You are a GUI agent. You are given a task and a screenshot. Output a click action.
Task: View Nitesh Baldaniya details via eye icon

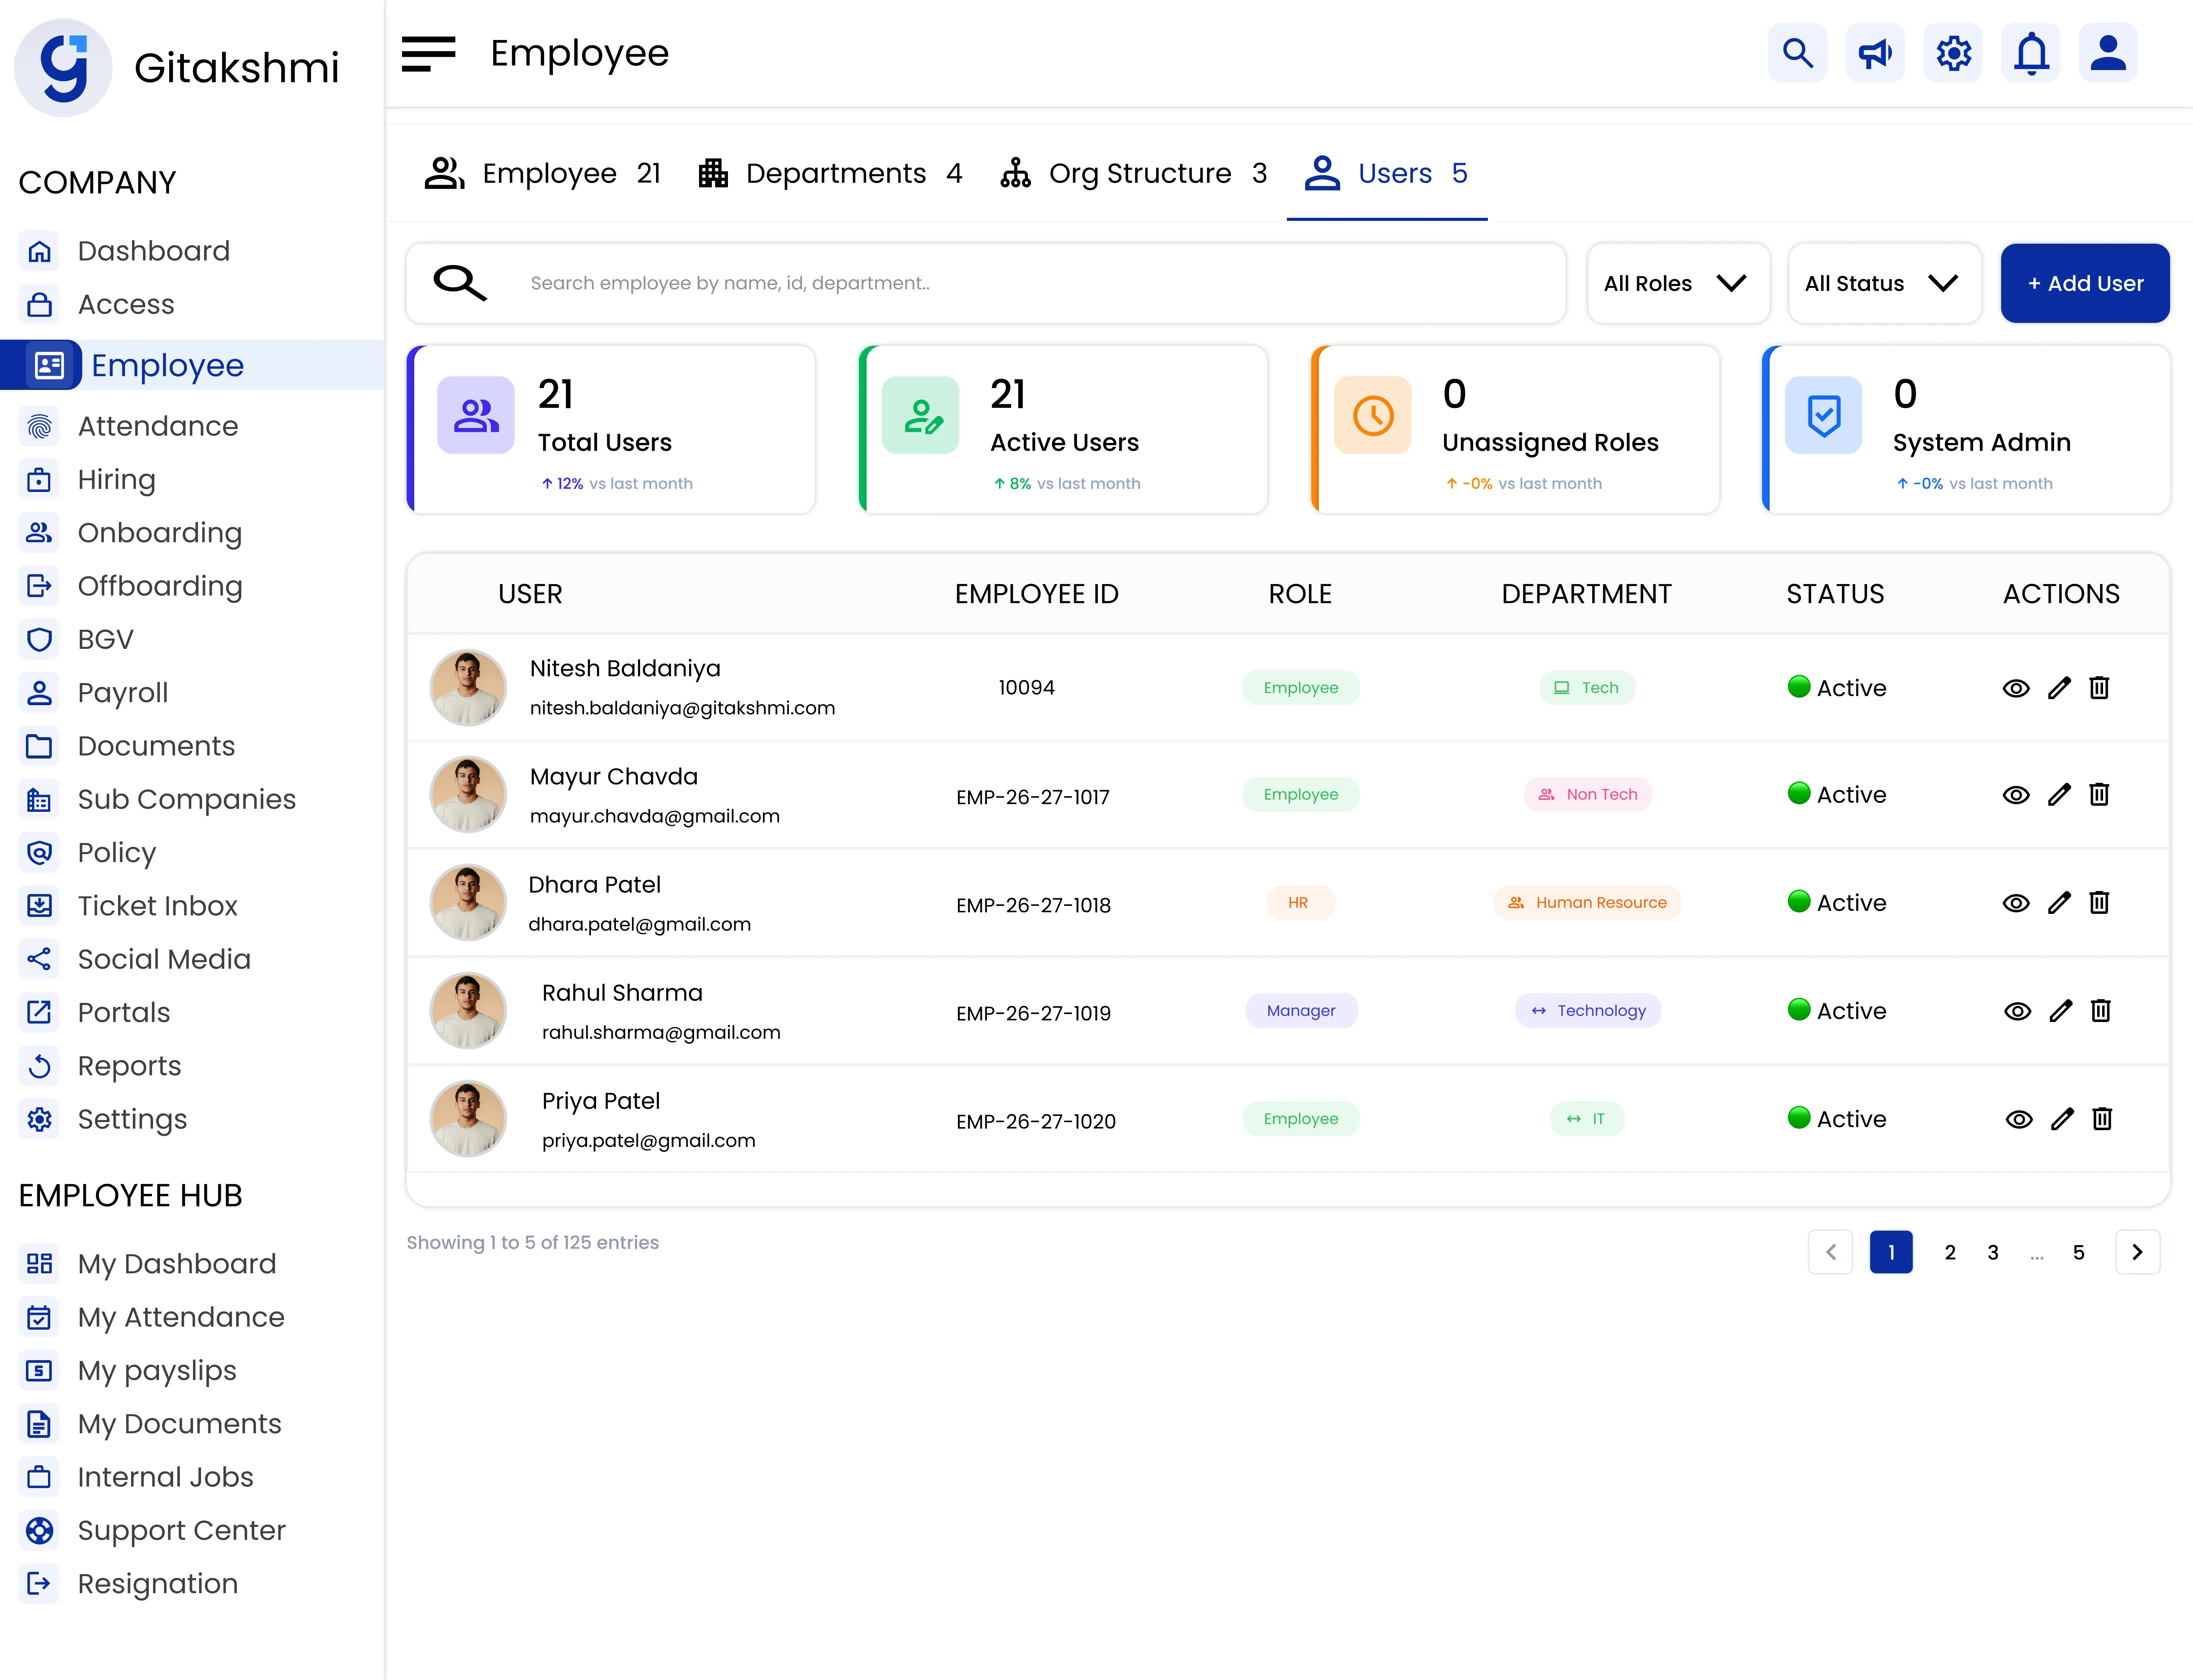coord(2016,688)
